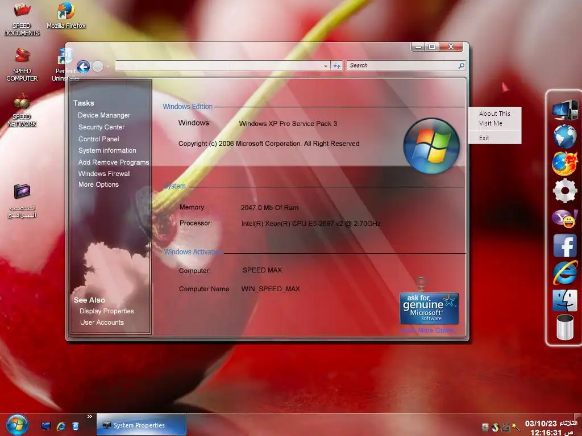Screen dimensions: 582x436
Task: Open the Arabic-labeled programs folder icon
Action: click(x=22, y=200)
